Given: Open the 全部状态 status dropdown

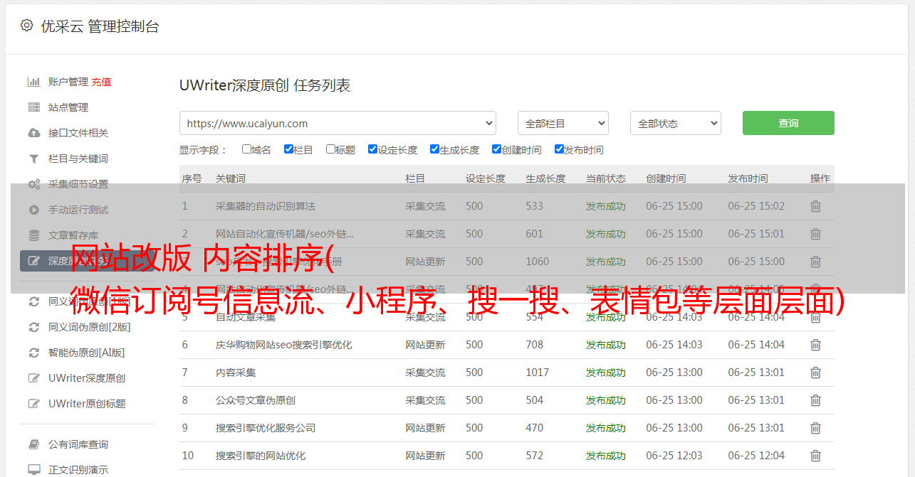Looking at the screenshot, I should pos(675,123).
